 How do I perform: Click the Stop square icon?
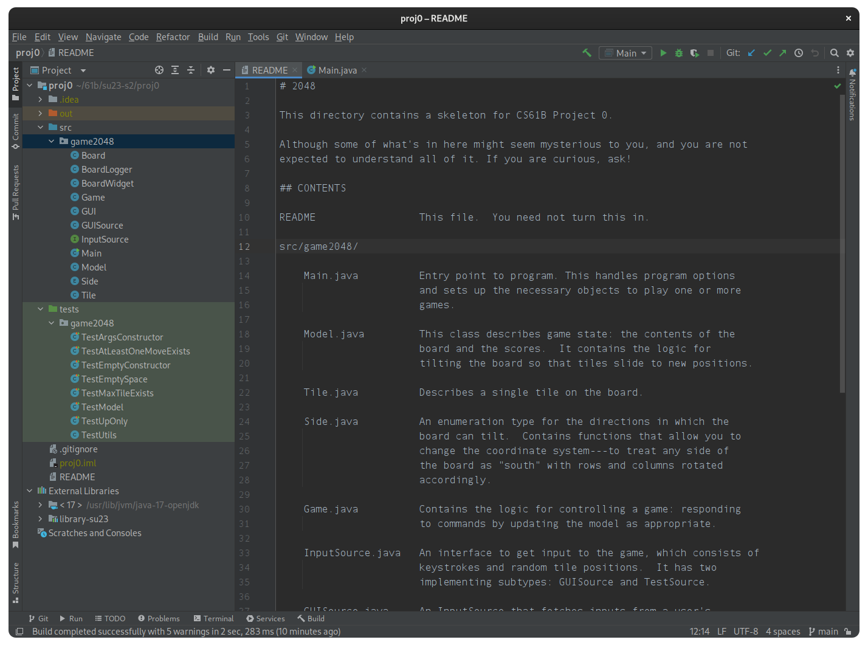pos(711,53)
